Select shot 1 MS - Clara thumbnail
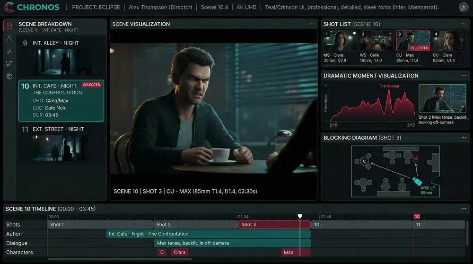Screen dimensions: 473x264 tap(340, 41)
